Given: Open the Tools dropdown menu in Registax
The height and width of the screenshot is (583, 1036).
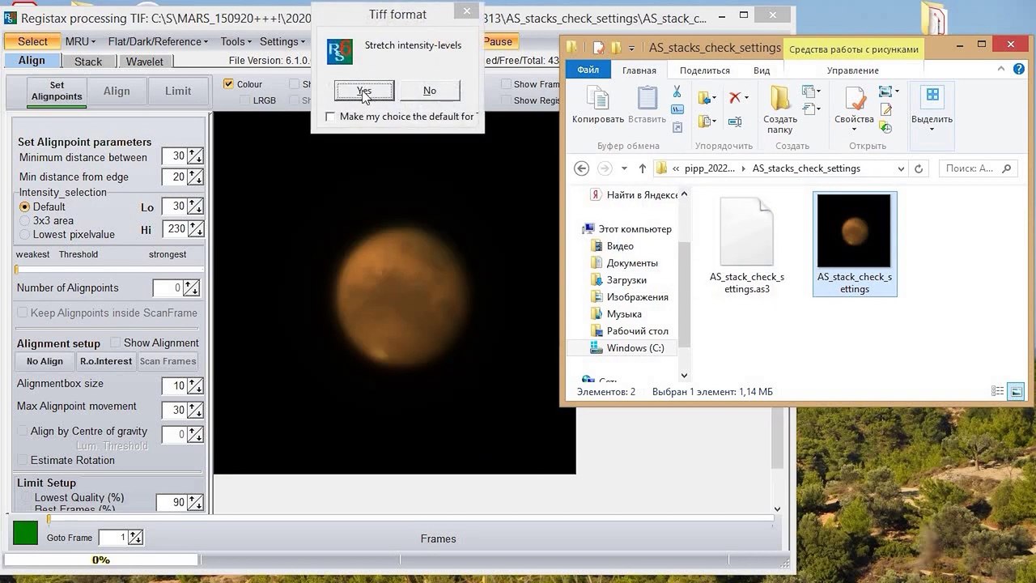Looking at the screenshot, I should [x=237, y=41].
